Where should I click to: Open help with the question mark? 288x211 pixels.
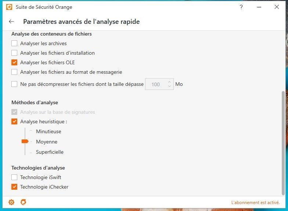[x=241, y=7]
